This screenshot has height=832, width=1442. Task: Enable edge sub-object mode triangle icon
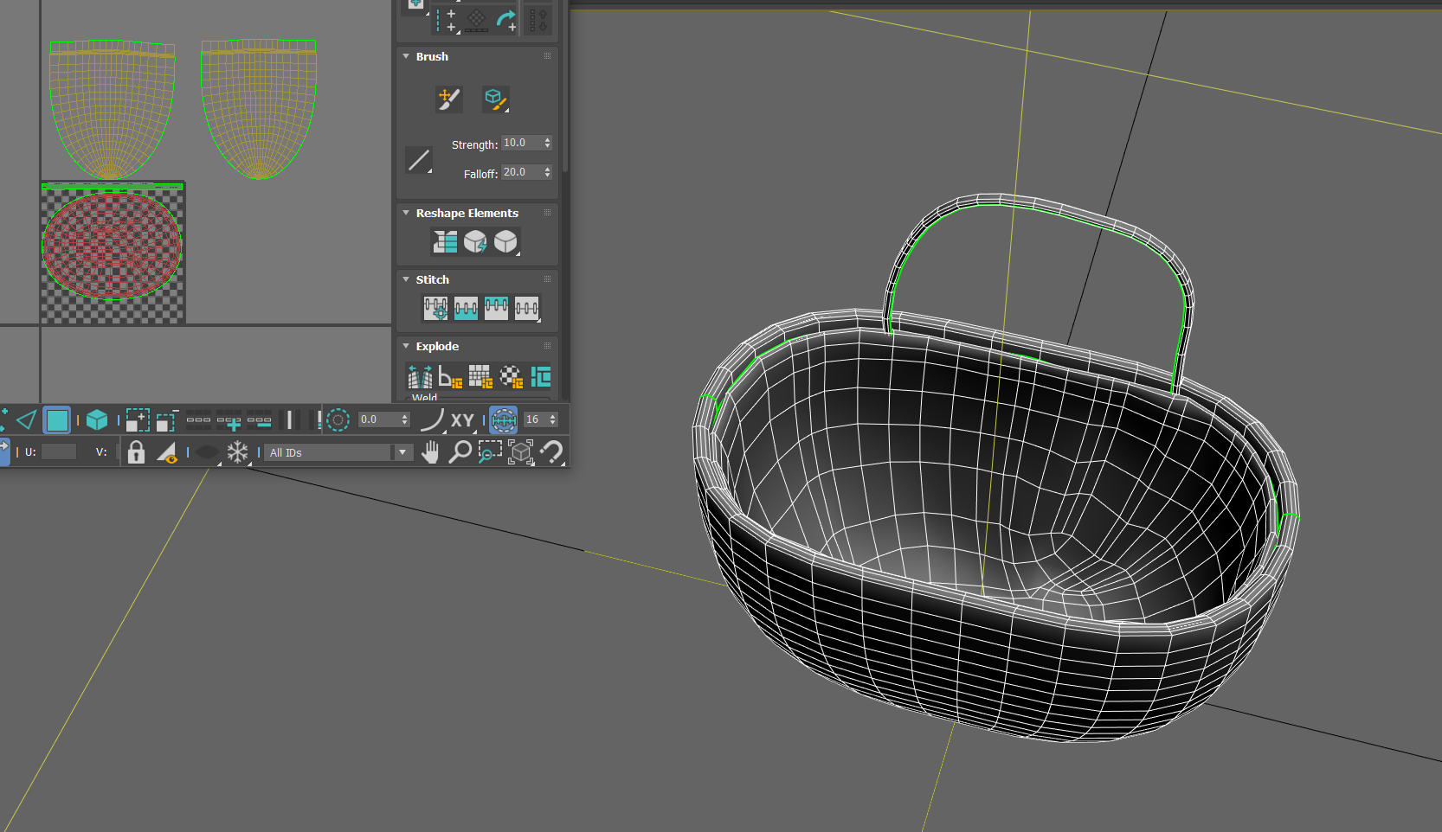click(x=27, y=420)
